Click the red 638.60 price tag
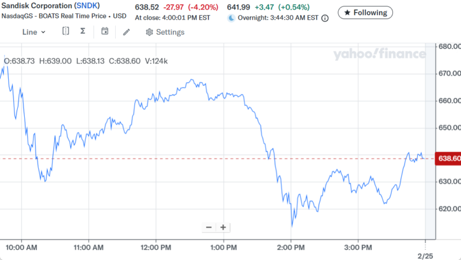461x260 pixels. pyautogui.click(x=448, y=159)
